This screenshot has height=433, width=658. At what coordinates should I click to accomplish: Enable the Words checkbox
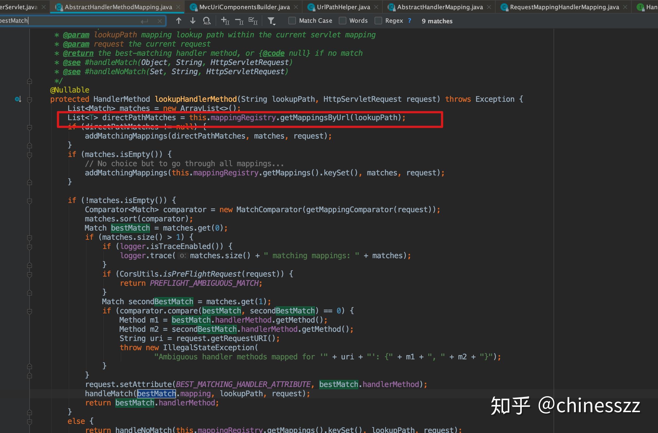(x=343, y=21)
